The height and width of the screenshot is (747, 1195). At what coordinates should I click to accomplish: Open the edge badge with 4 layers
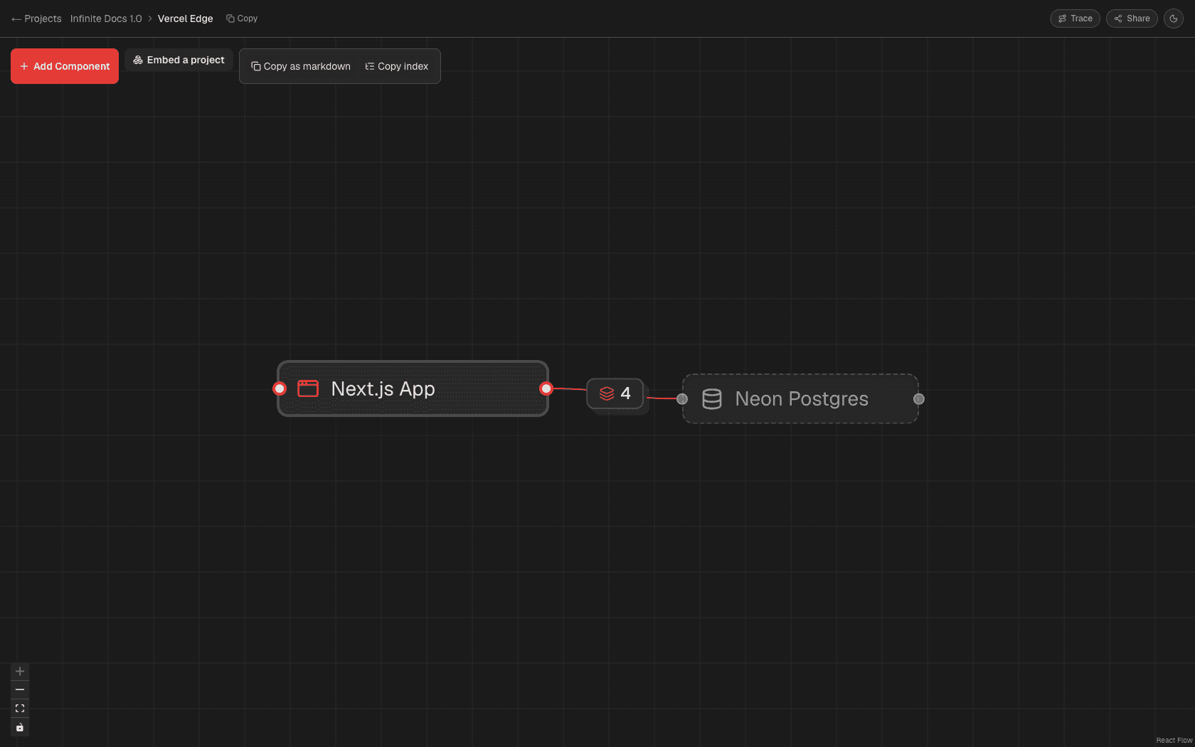615,393
